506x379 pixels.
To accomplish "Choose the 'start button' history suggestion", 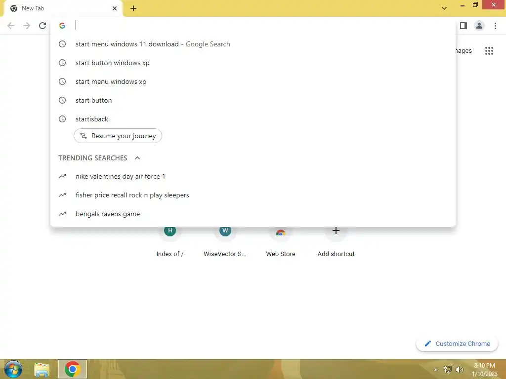I will click(x=253, y=100).
